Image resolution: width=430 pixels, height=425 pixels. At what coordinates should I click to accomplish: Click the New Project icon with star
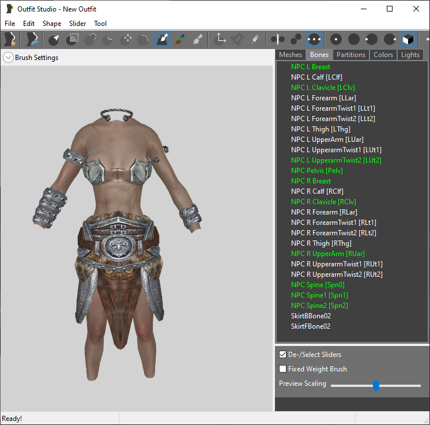pyautogui.click(x=10, y=39)
